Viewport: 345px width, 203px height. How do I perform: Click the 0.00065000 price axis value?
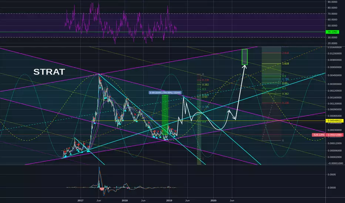334,116
